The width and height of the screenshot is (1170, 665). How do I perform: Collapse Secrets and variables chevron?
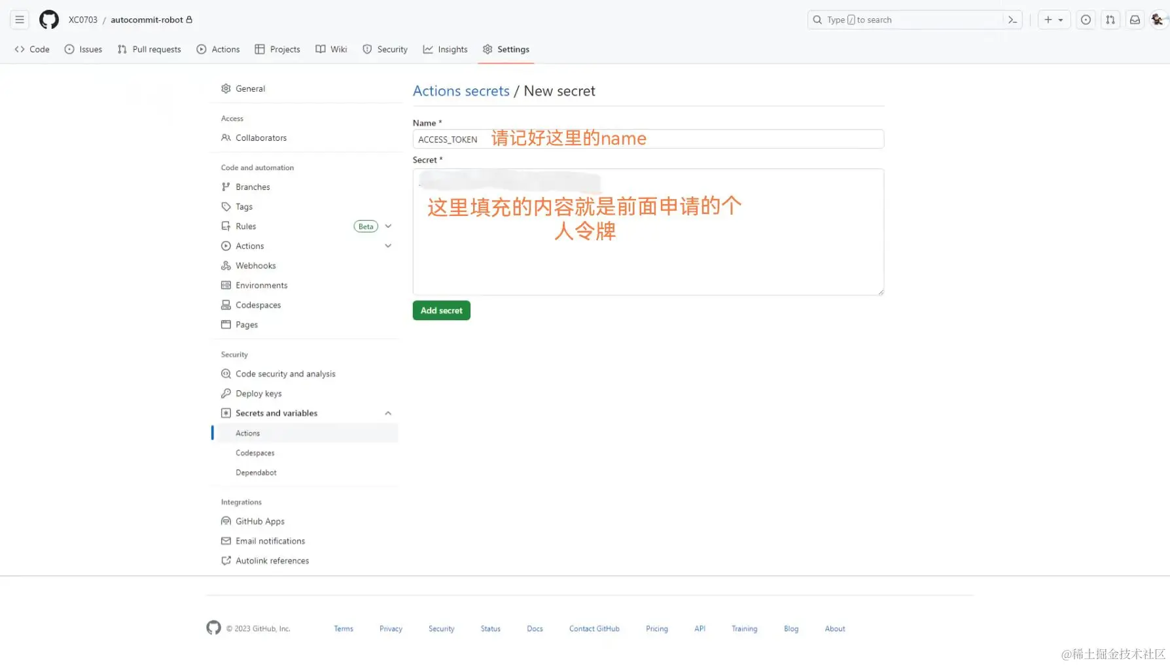coord(388,413)
